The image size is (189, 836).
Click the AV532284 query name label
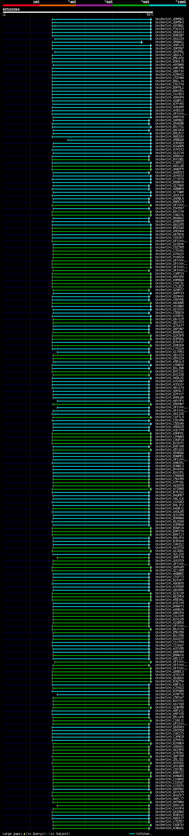[11, 10]
